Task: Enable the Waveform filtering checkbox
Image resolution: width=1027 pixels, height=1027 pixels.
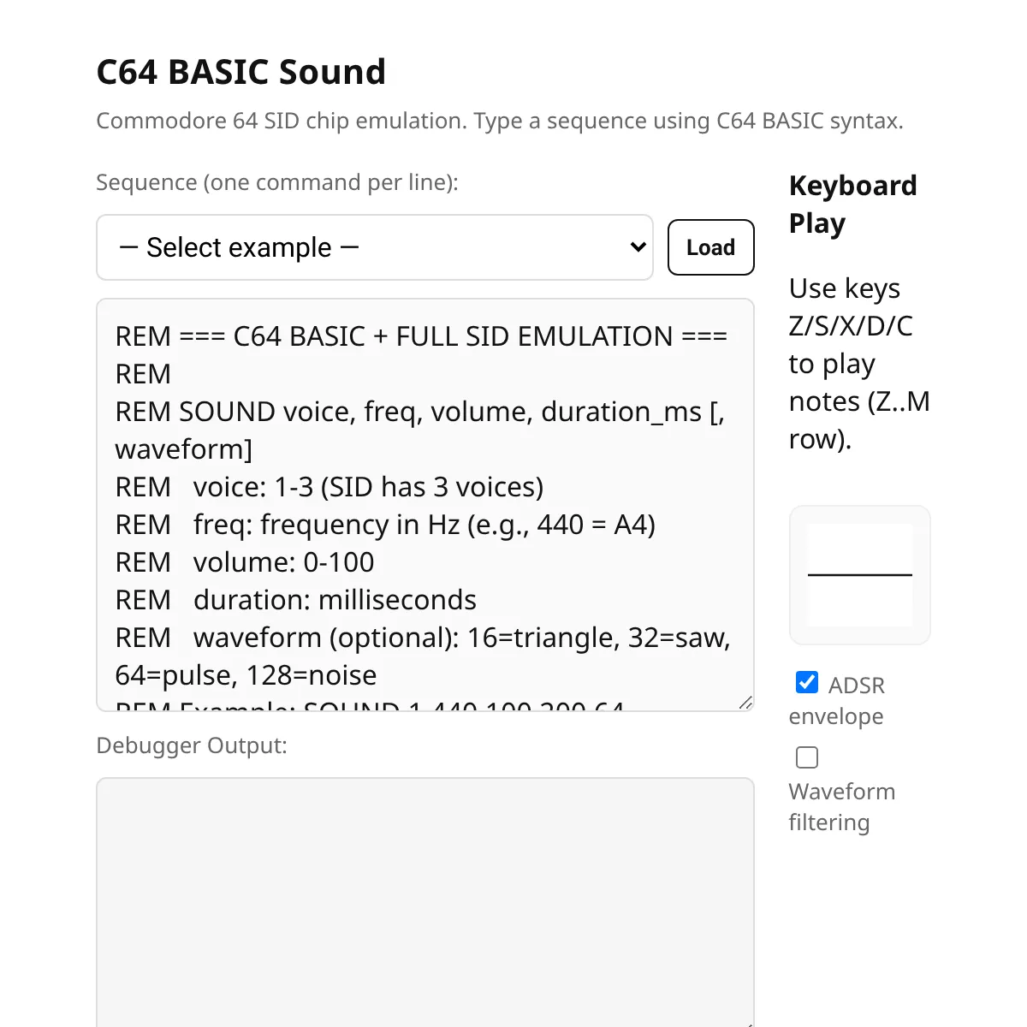Action: tap(807, 757)
